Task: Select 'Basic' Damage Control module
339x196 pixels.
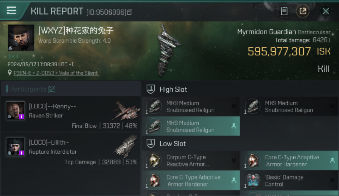Action: click(x=289, y=180)
